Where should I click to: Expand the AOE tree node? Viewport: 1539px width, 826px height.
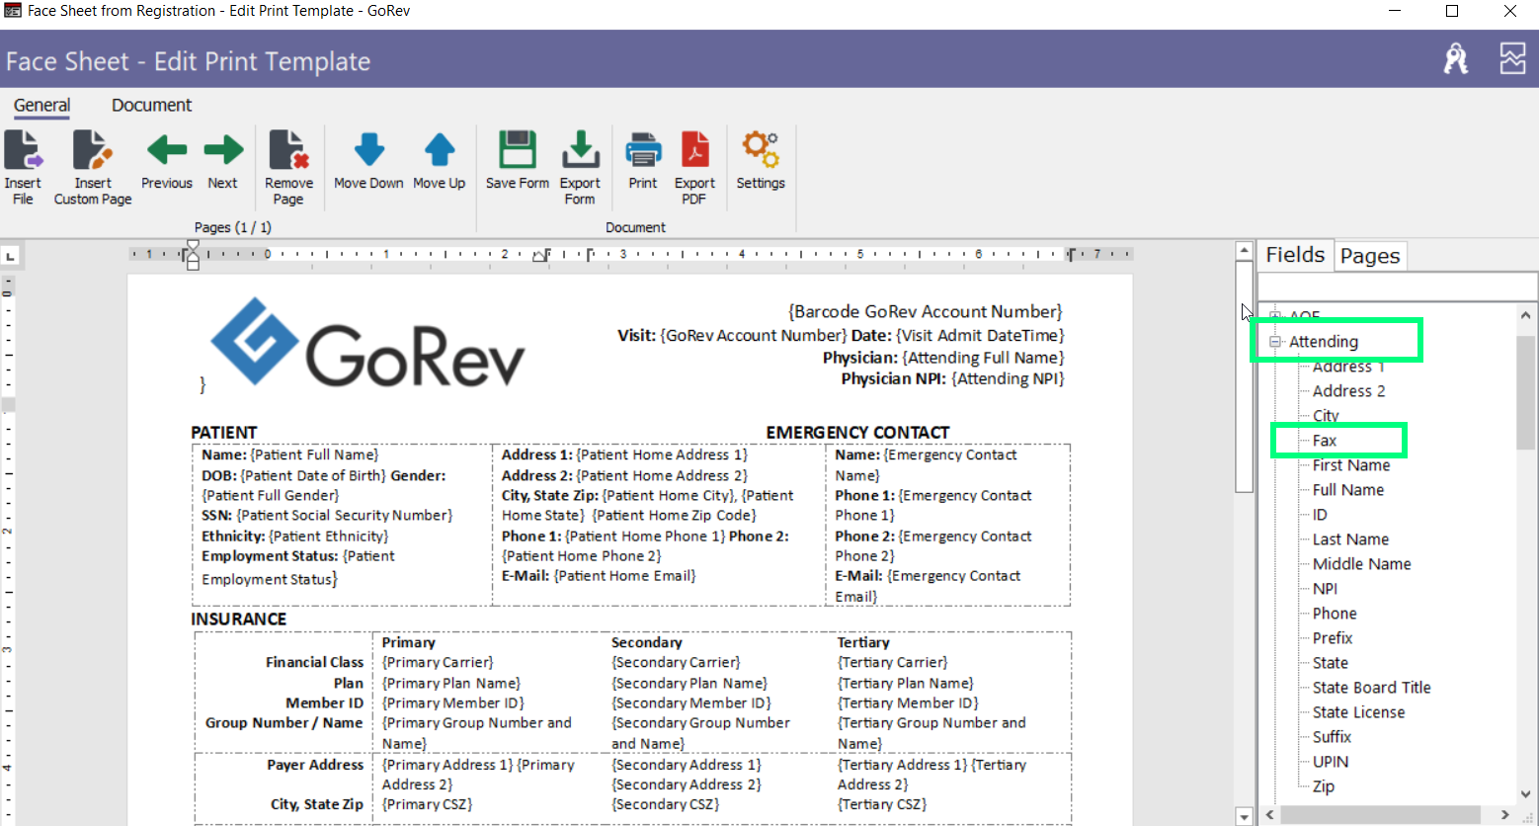[1275, 316]
